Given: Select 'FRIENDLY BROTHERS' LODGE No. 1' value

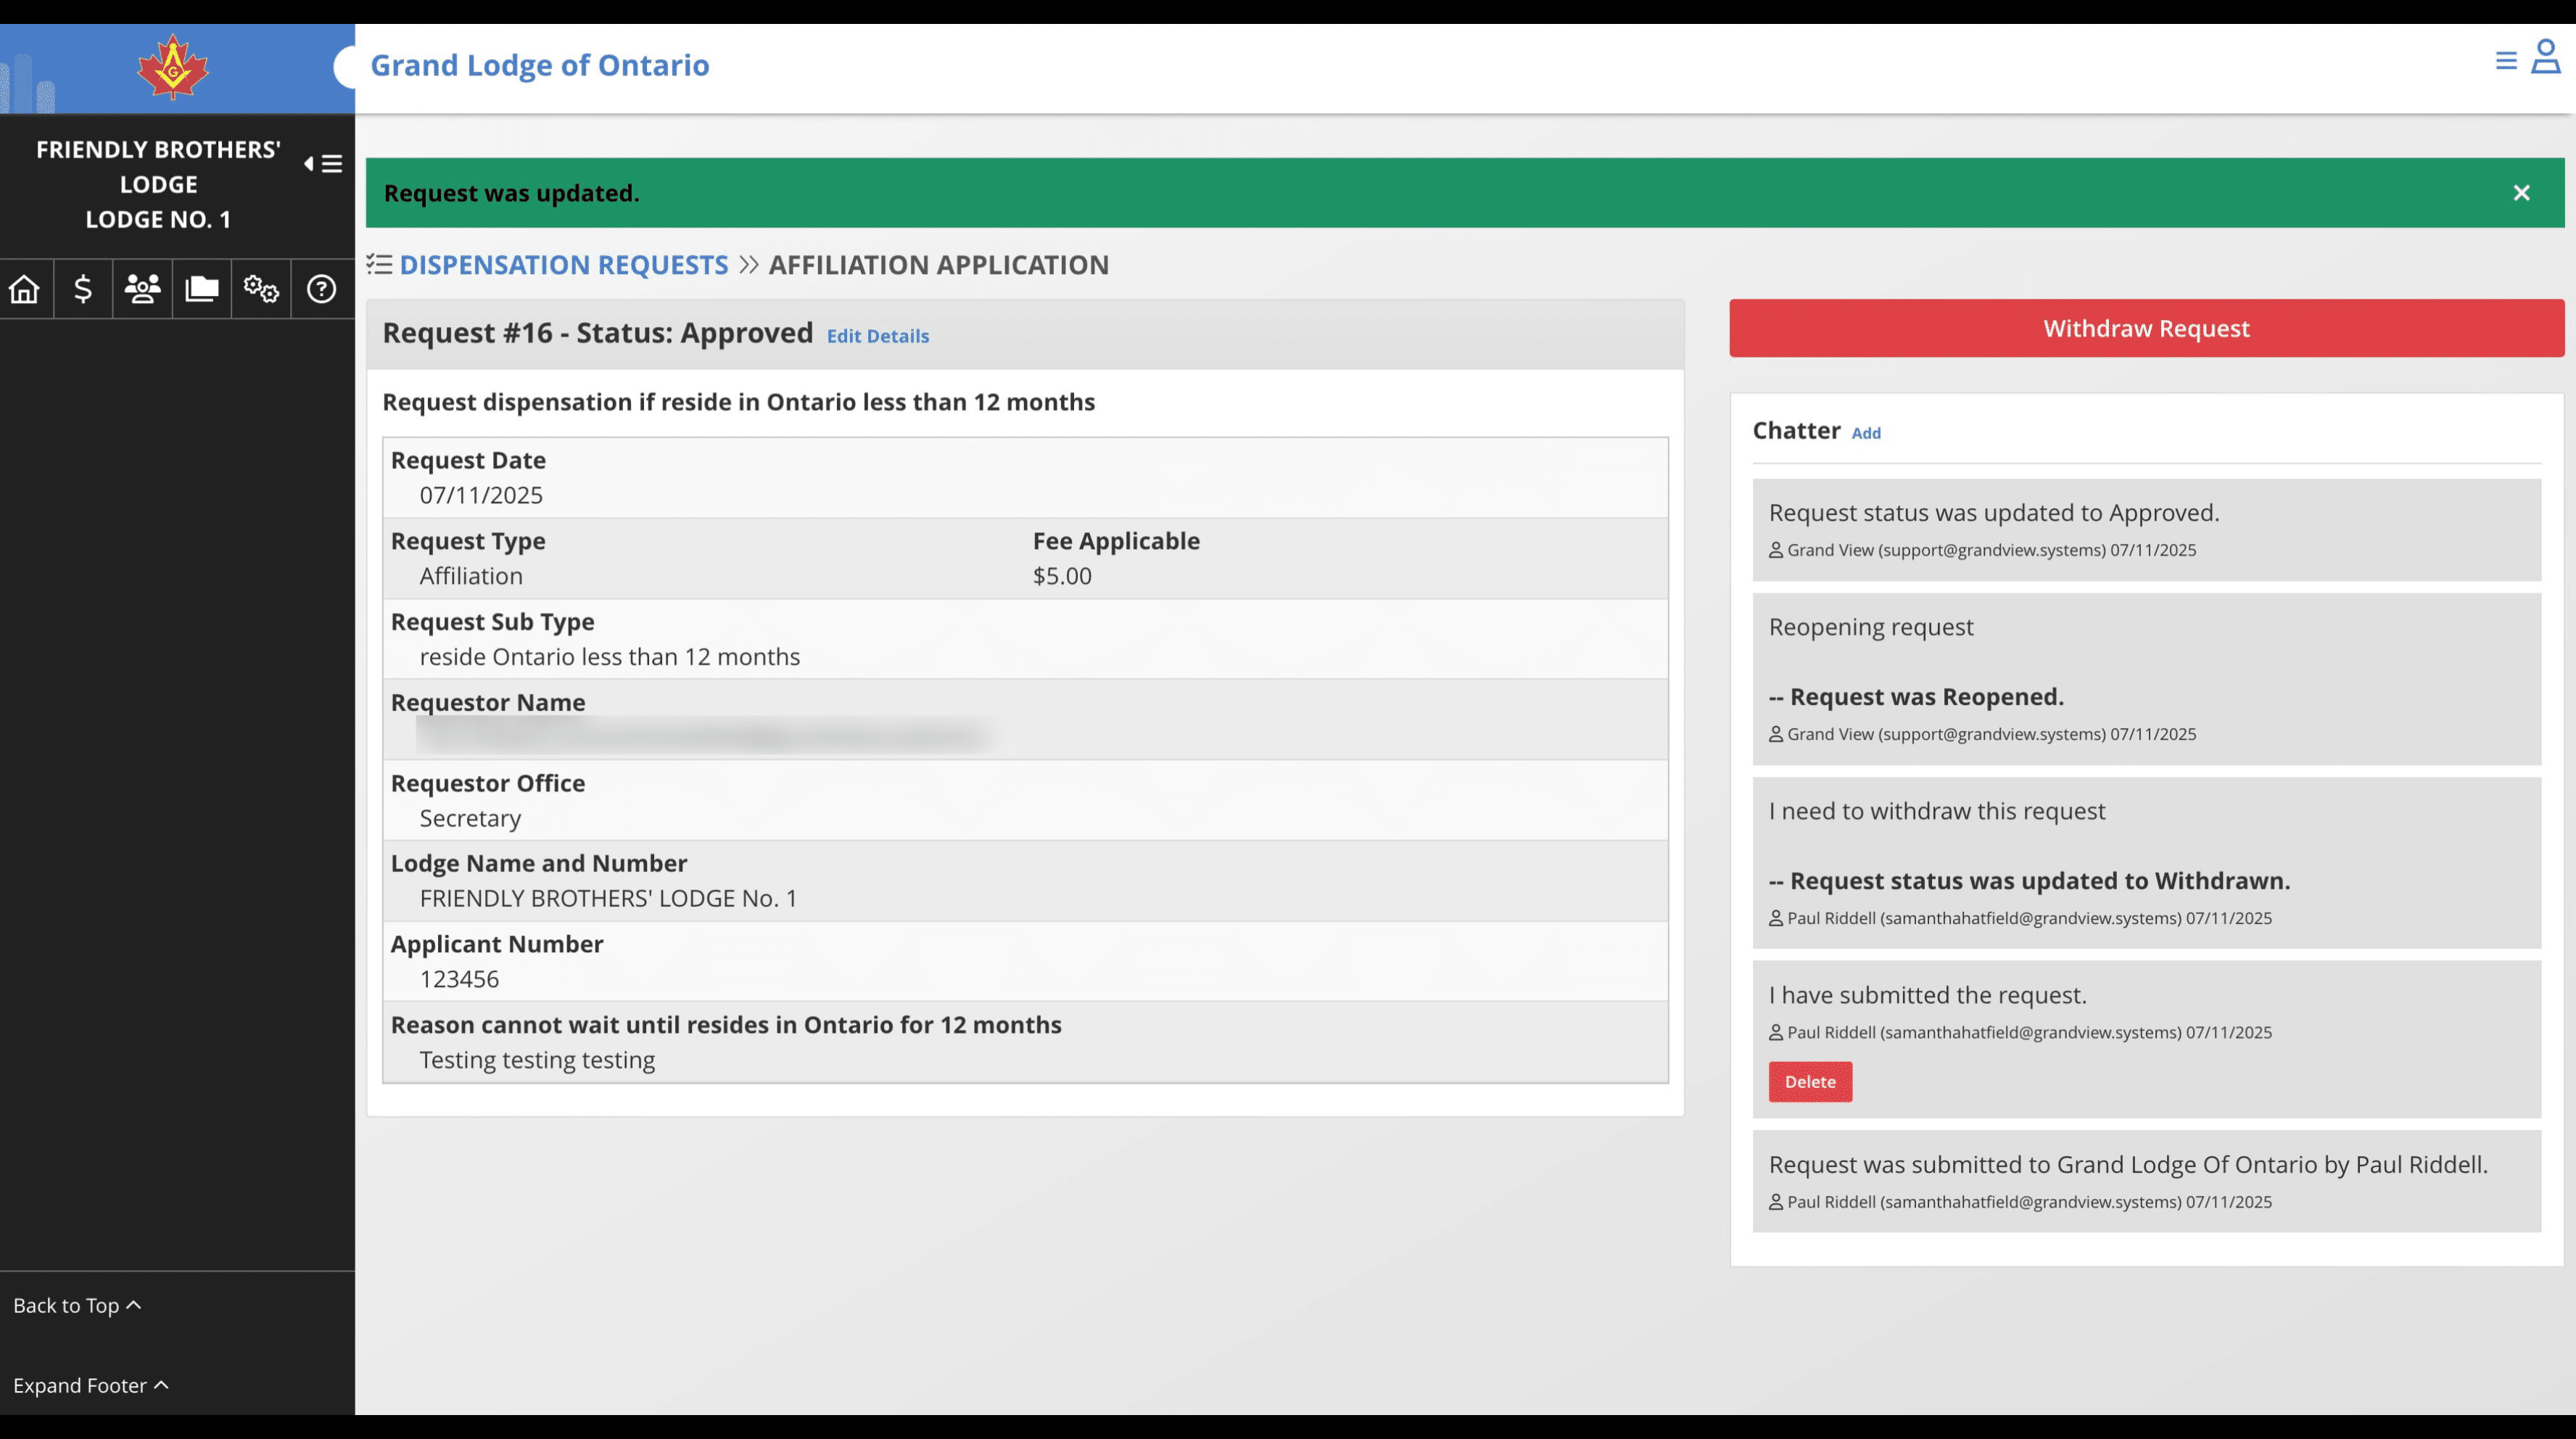Looking at the screenshot, I should [x=609, y=898].
